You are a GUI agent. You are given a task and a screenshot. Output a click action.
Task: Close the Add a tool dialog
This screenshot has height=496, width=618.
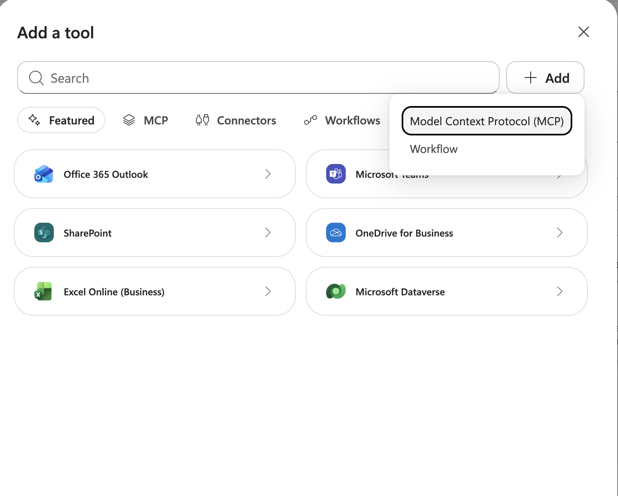584,32
